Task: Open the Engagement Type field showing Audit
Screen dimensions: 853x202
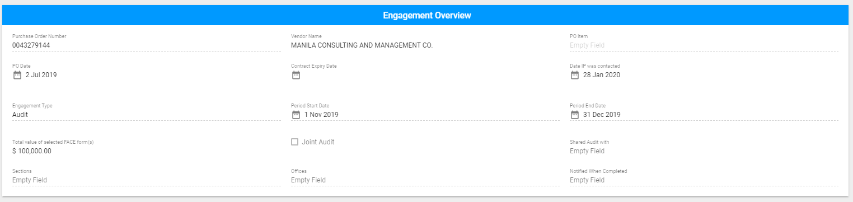Action: click(x=147, y=115)
